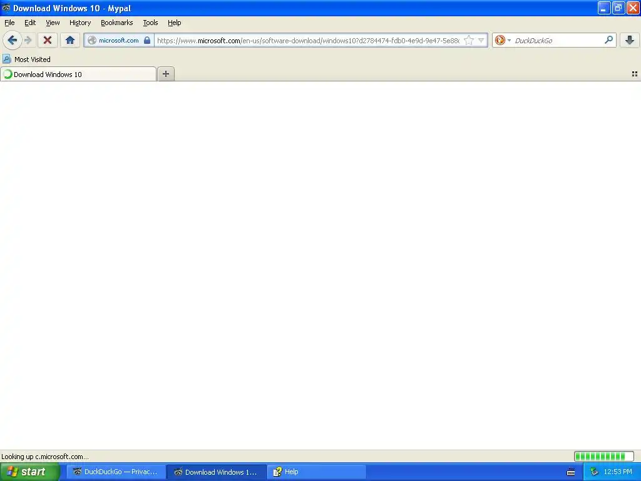Open the Tools menu
The width and height of the screenshot is (641, 481).
pyautogui.click(x=150, y=23)
